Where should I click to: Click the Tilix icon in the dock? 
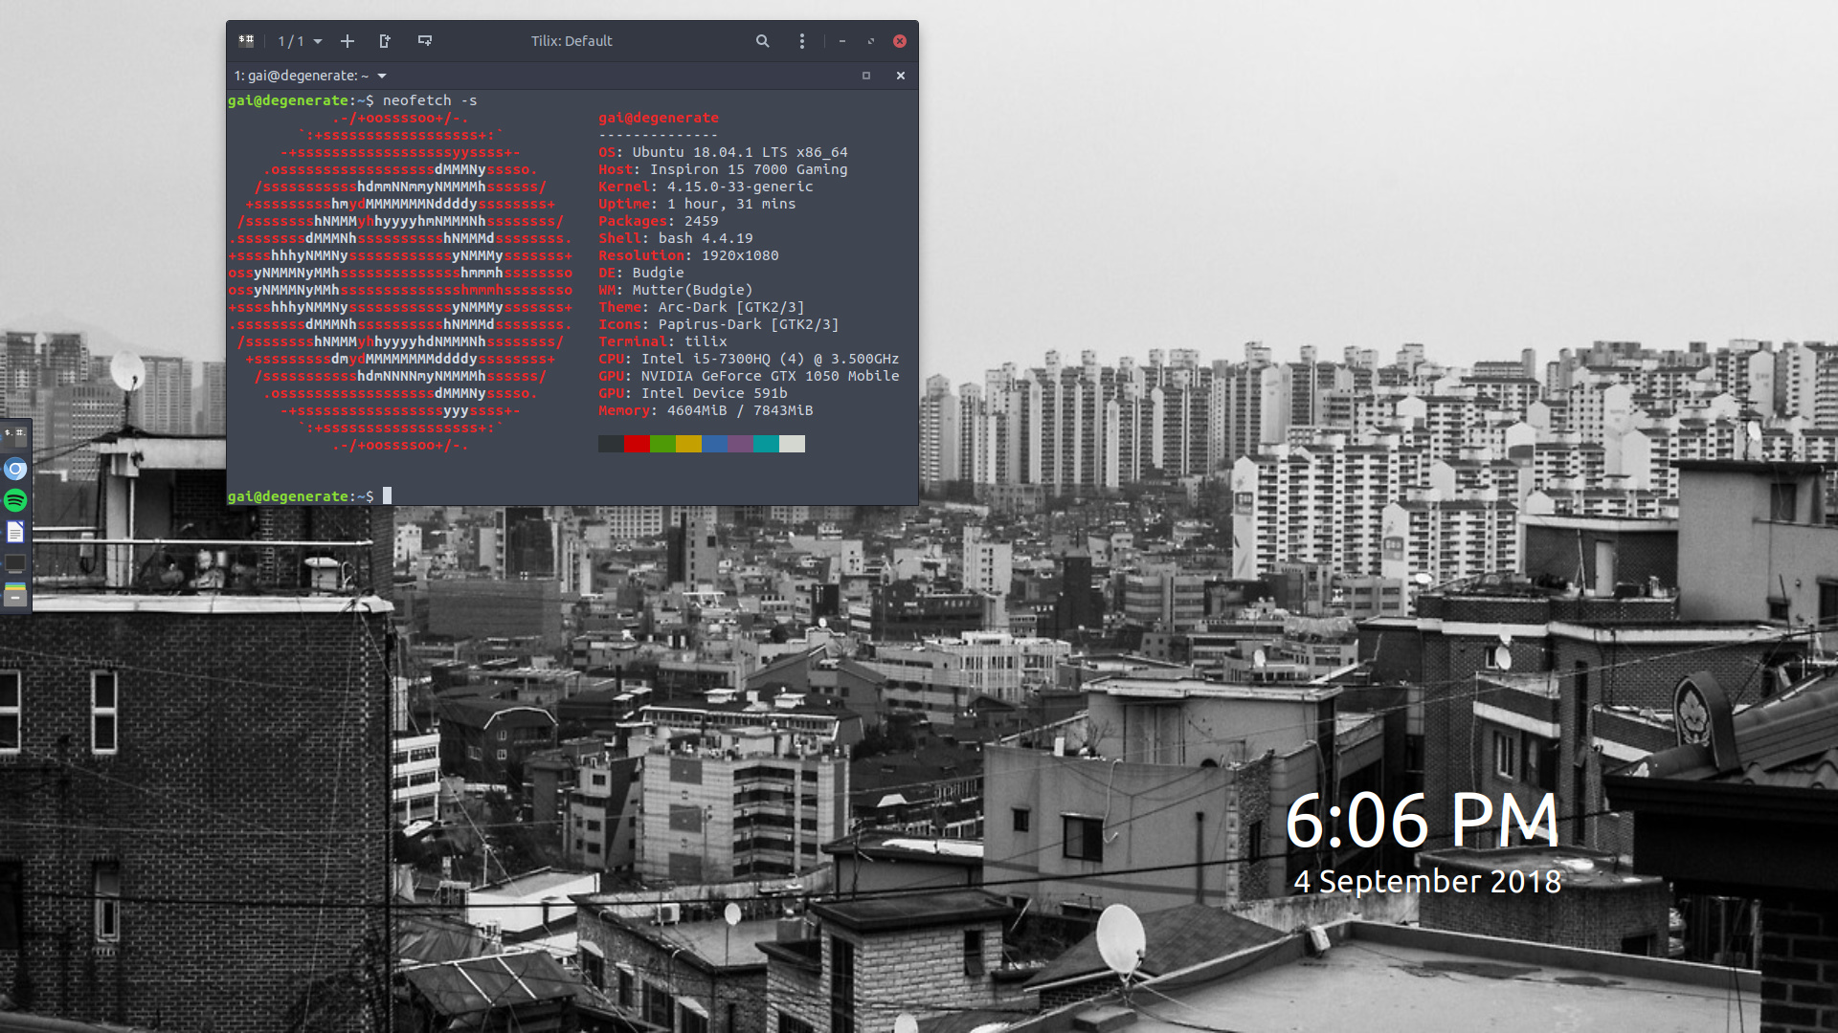pyautogui.click(x=15, y=436)
